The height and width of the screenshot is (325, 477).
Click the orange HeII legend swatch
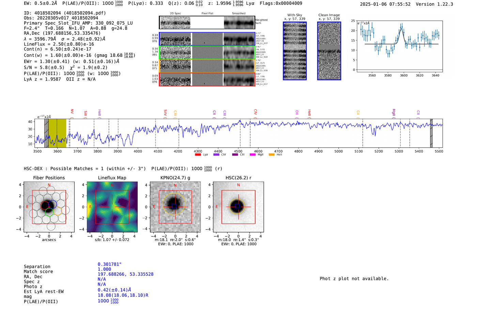pos(272,154)
